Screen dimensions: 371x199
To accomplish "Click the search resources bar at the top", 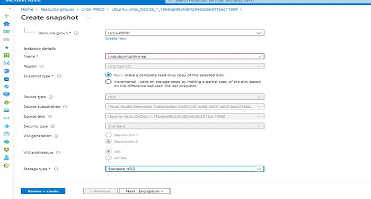I will pos(268,1).
